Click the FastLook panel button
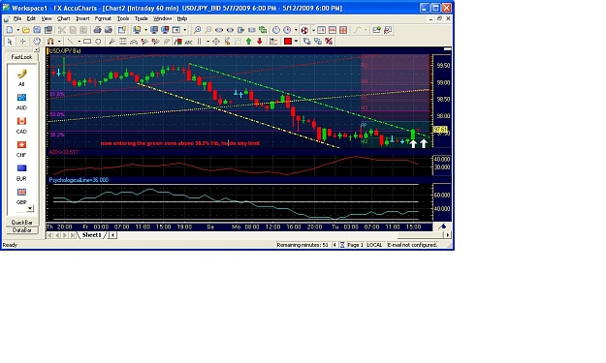 point(21,57)
